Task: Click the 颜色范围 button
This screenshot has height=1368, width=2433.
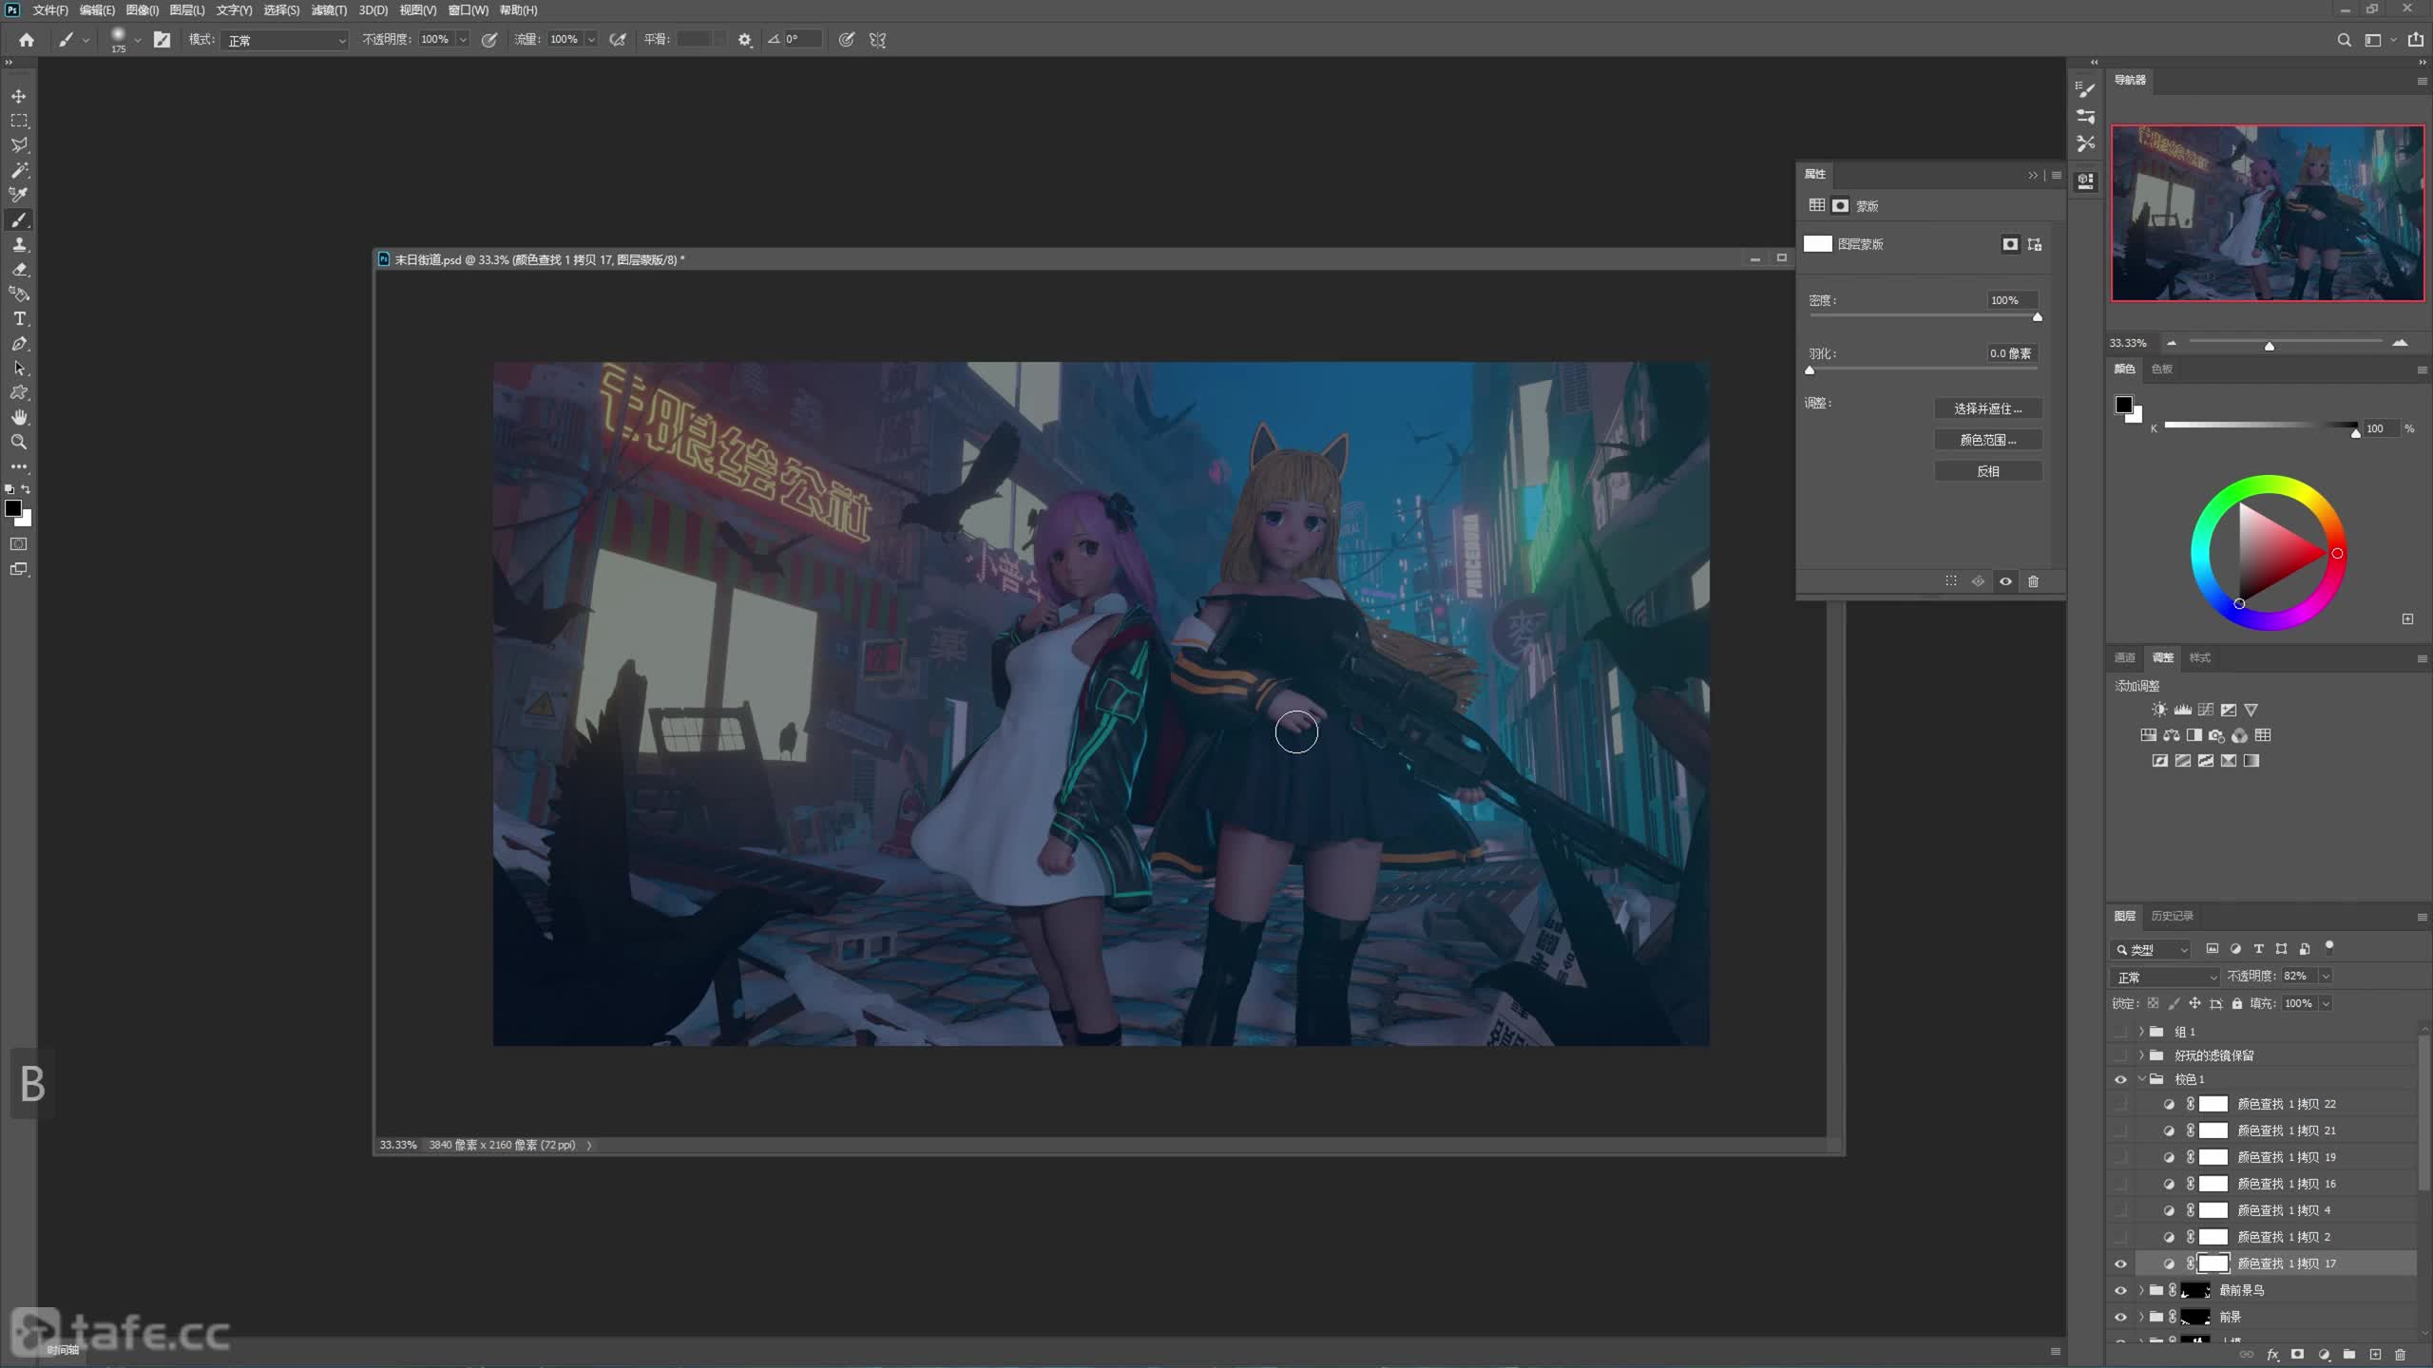Action: tap(1988, 440)
